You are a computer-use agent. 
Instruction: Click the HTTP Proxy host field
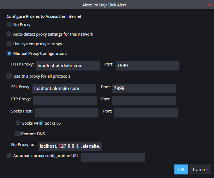[x=68, y=66]
